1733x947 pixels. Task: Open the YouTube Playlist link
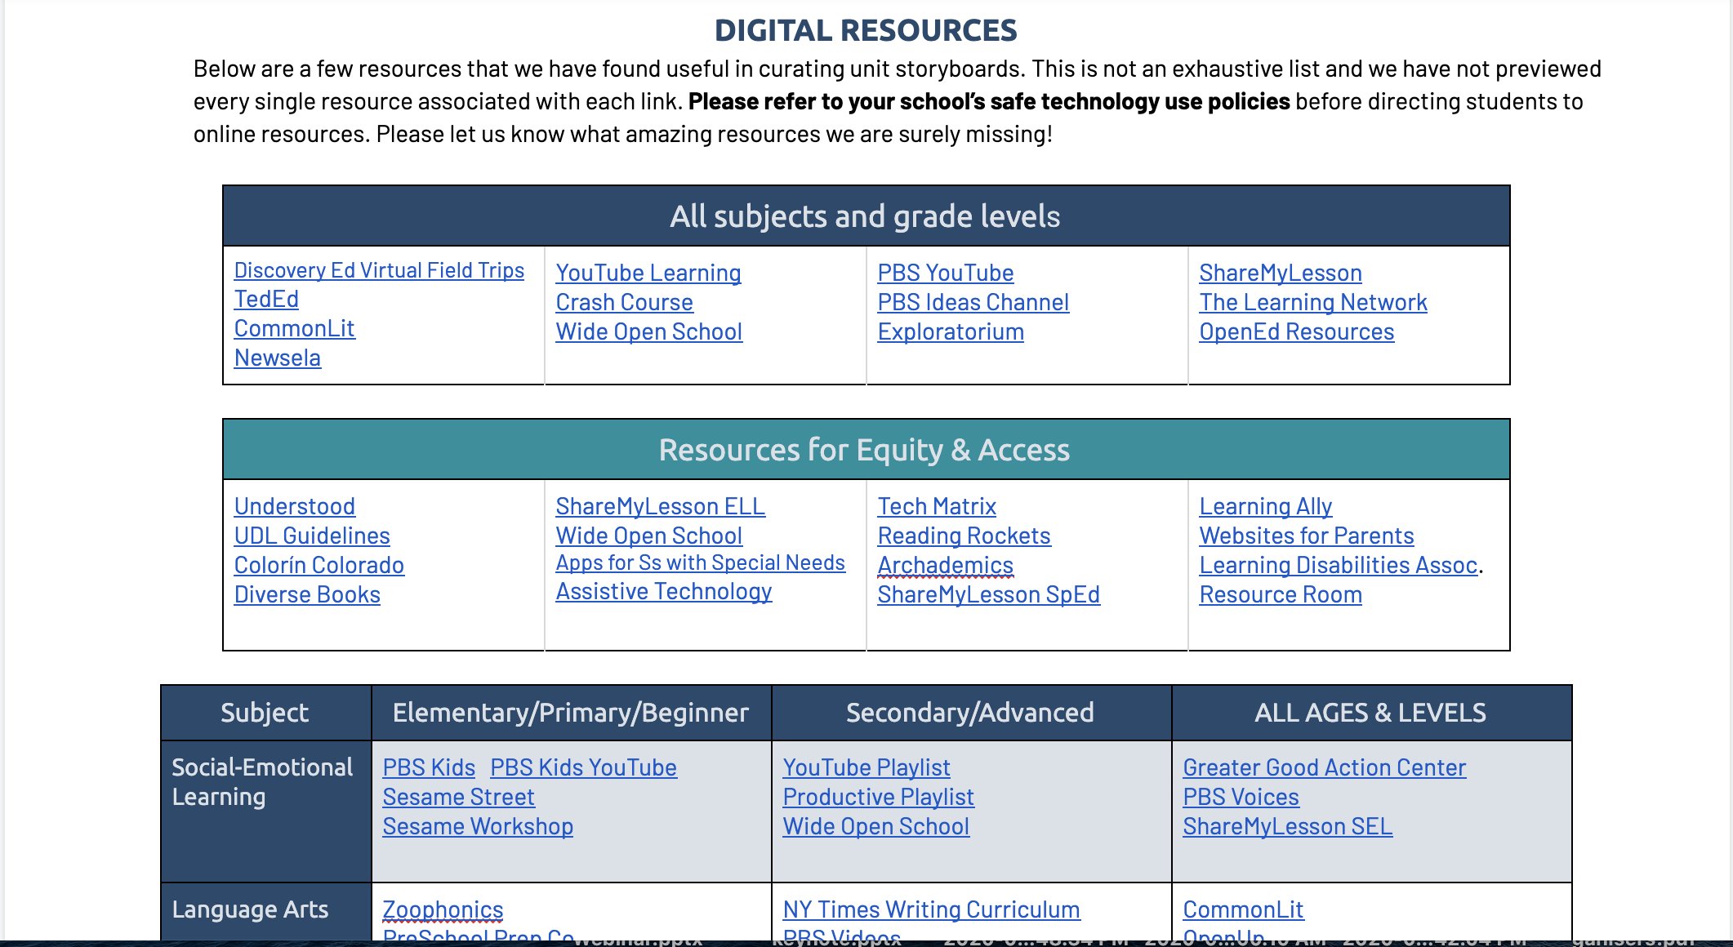click(x=866, y=767)
